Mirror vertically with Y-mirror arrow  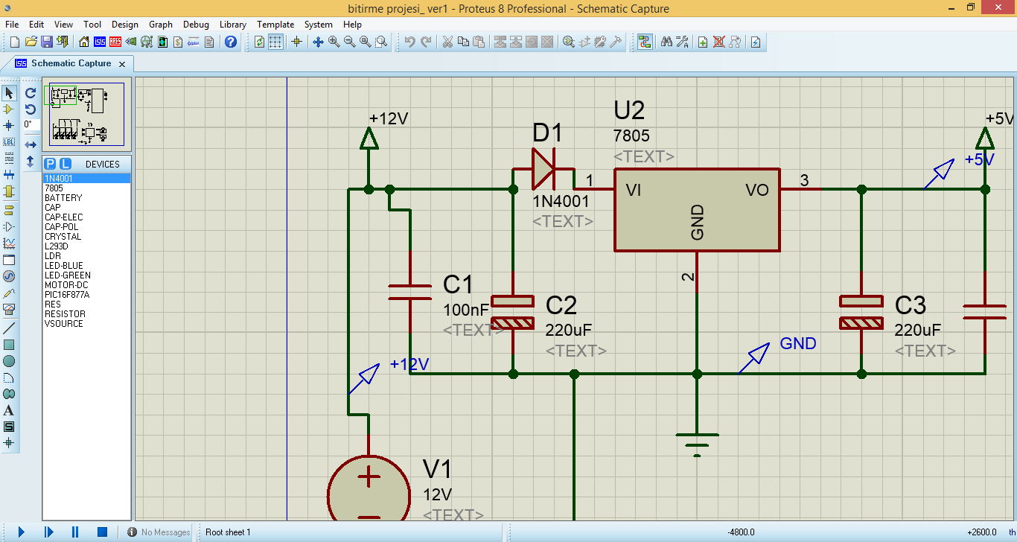31,161
